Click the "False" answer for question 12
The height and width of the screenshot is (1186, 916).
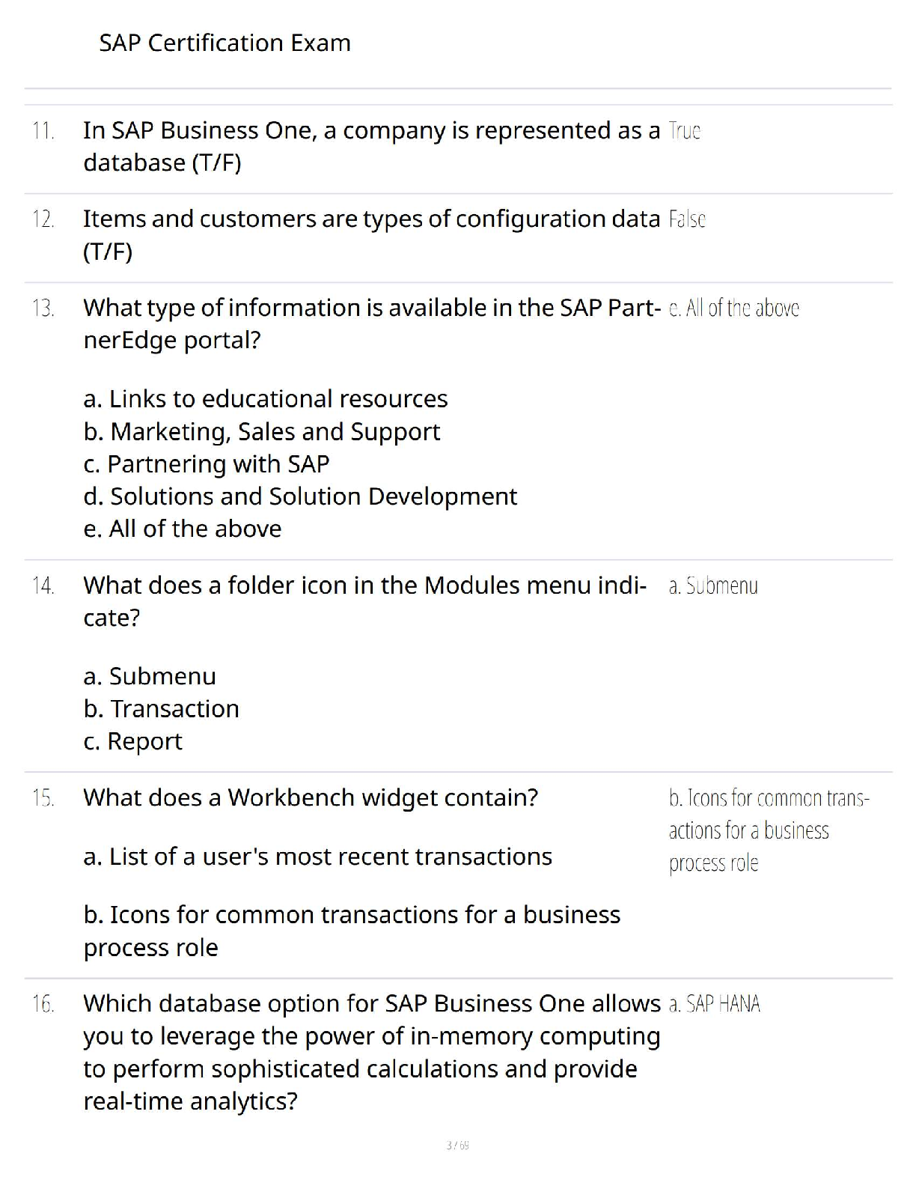pyautogui.click(x=687, y=219)
